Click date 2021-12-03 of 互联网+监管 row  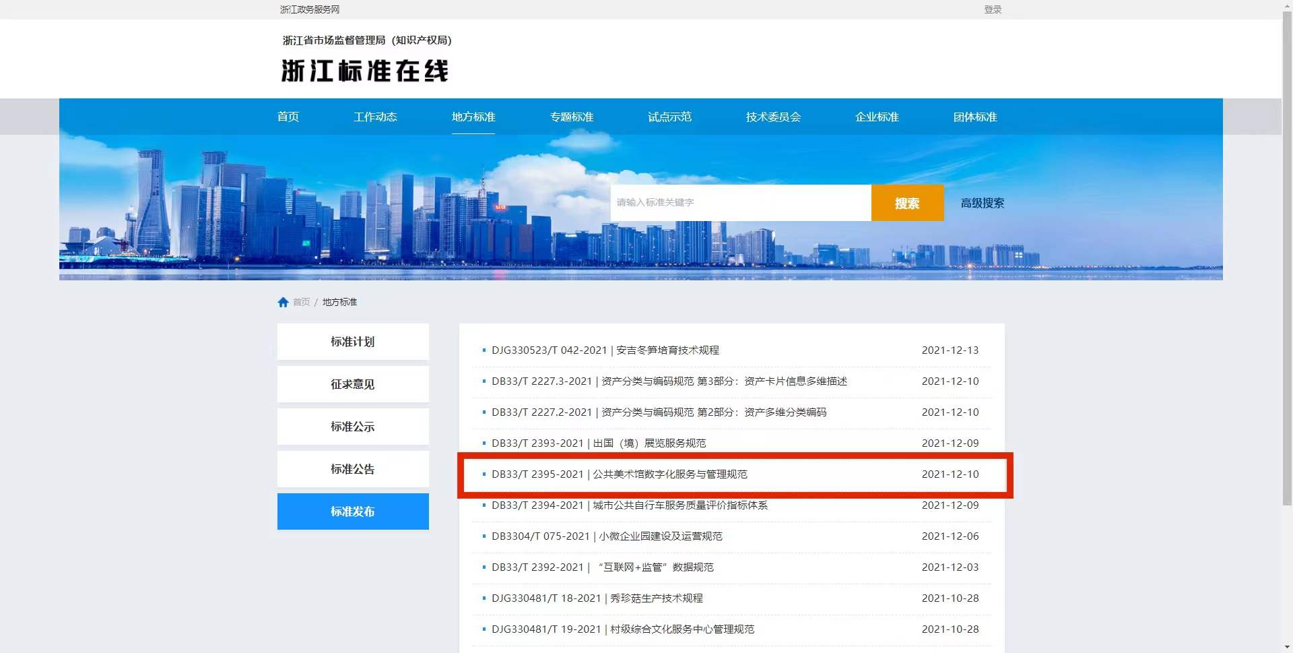[x=950, y=567]
